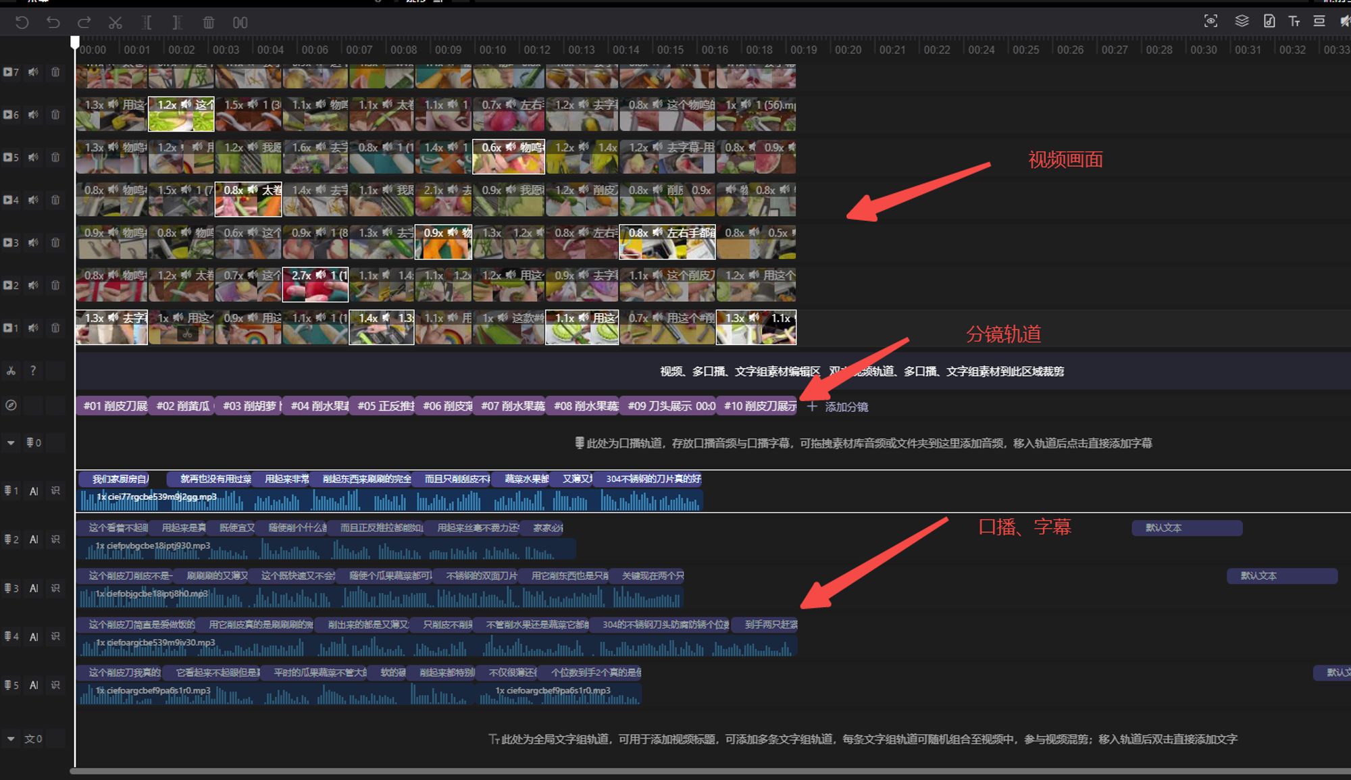Viewport: 1351px width, 780px height.
Task: Open the layers stack icon
Action: click(1242, 21)
